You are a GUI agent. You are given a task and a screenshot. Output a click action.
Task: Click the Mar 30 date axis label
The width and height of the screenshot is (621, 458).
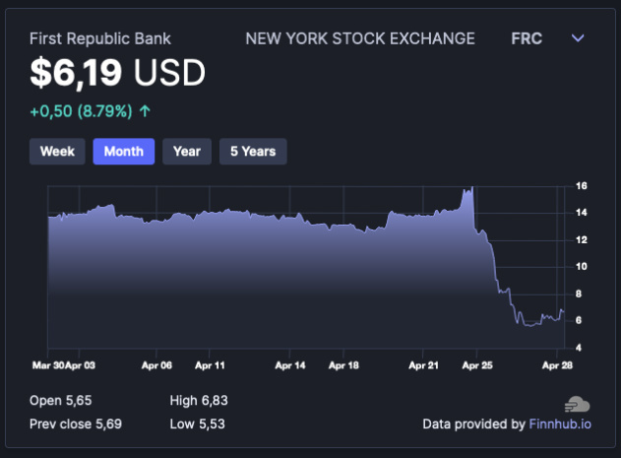coord(47,364)
